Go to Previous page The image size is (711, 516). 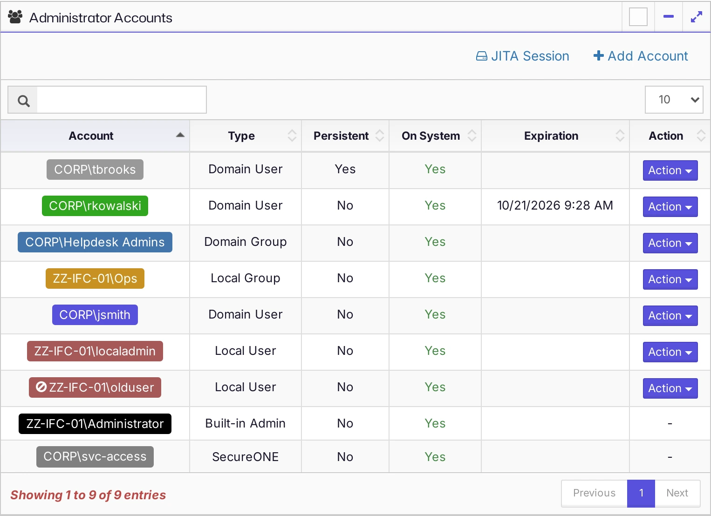pos(594,493)
